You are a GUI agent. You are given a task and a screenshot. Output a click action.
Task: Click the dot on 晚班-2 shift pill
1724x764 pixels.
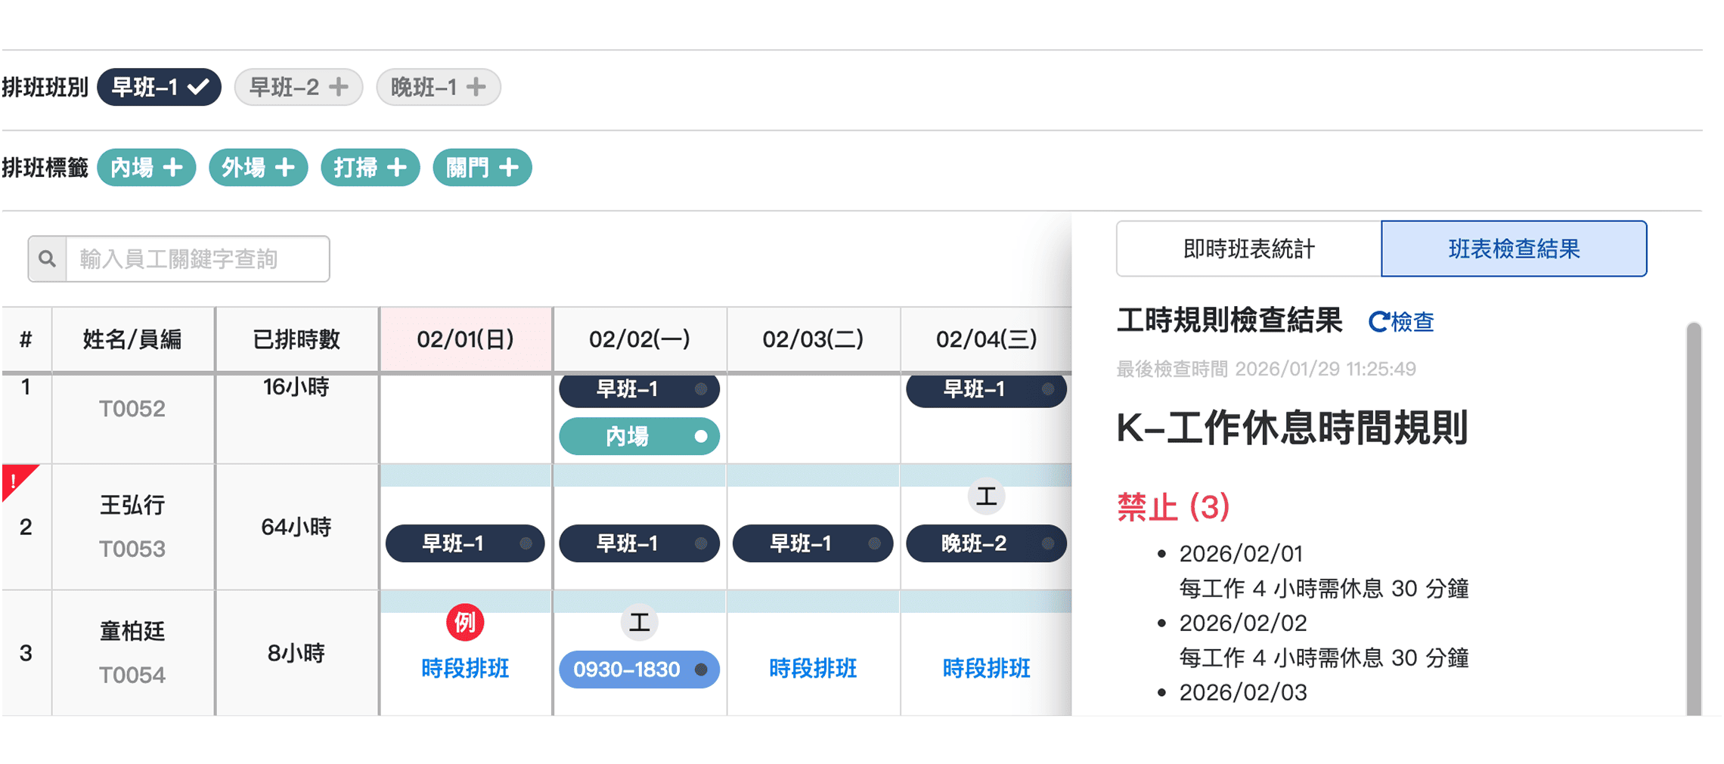coord(1047,543)
